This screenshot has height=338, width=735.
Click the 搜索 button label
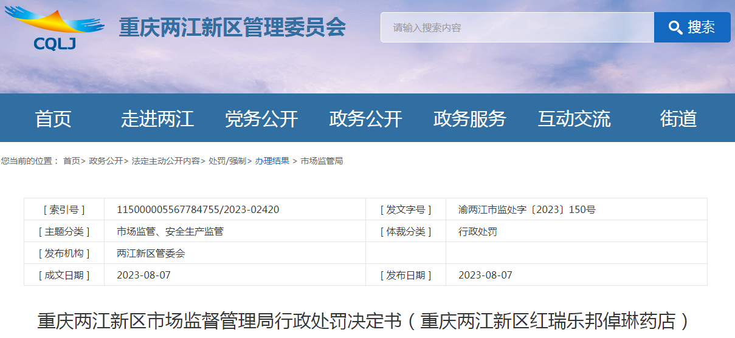click(x=701, y=27)
